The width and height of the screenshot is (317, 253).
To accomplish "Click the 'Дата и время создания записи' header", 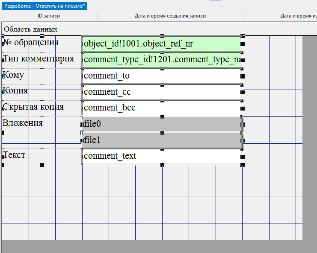I will [170, 16].
